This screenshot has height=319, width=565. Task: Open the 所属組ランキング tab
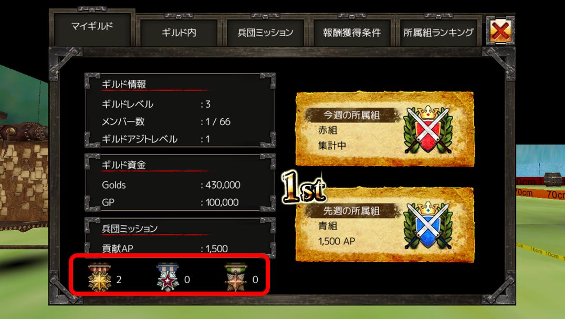point(438,33)
